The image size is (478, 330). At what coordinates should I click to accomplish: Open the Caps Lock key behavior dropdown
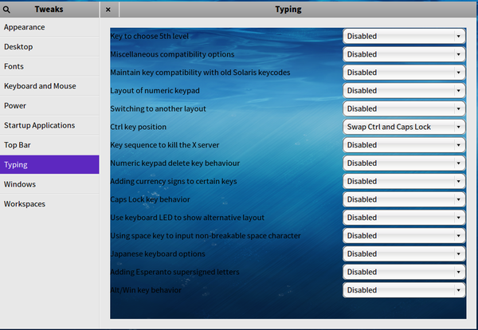404,199
